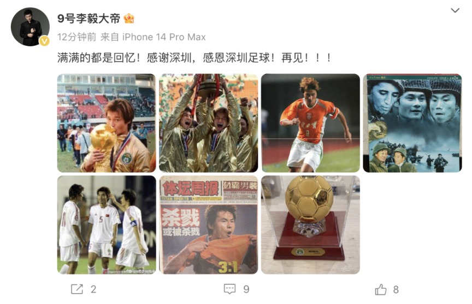Viewport: 472px width, 304px height.
Task: Open photo of team lifting trophy
Action: pos(208,123)
